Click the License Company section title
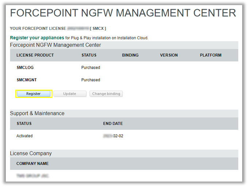The height and width of the screenshot is (187, 248). pyautogui.click(x=31, y=154)
